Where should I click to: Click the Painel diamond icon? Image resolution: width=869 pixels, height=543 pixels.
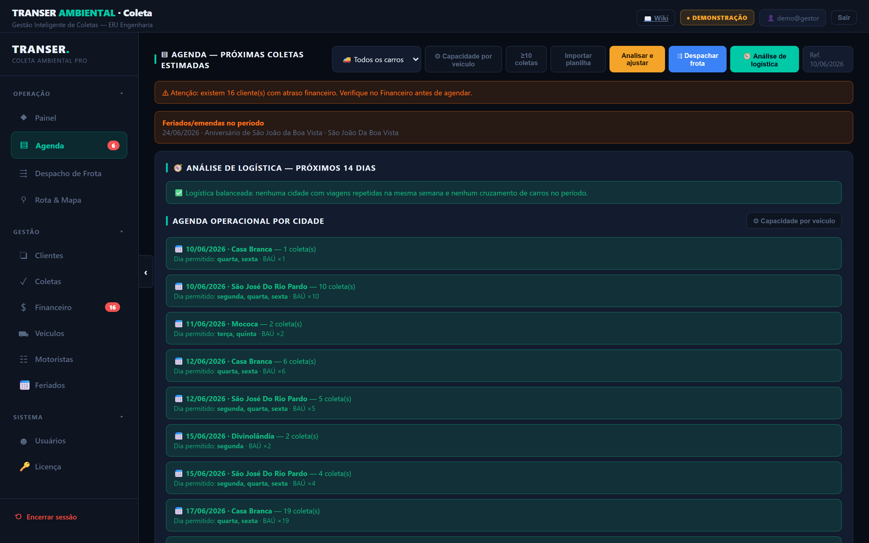24,117
